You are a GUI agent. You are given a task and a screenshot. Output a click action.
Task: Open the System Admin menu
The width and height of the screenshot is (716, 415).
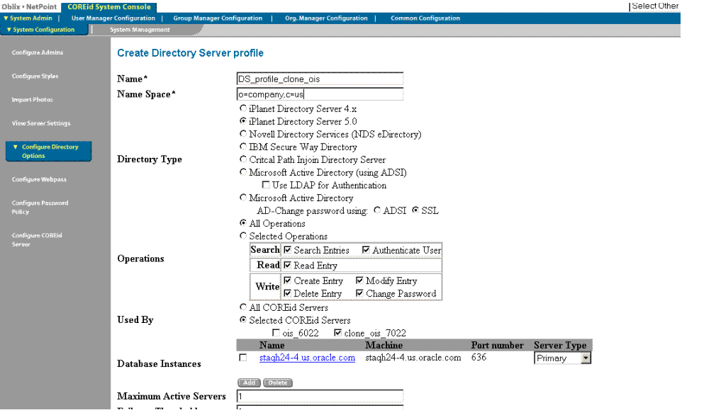click(x=28, y=18)
